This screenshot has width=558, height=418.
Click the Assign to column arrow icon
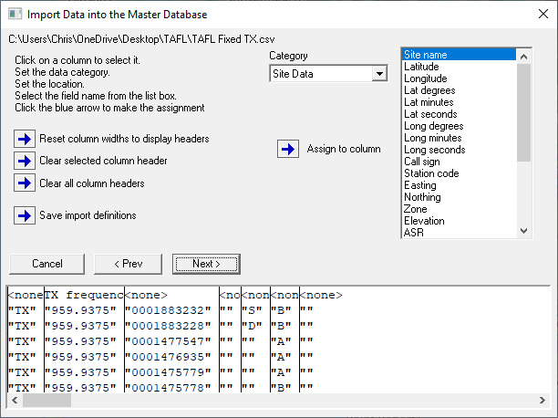[x=288, y=149]
